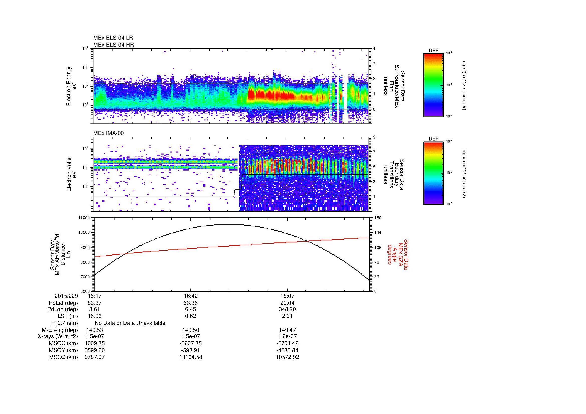Screen dimensions: 586x414
Task: Click PdLat value 83.37
Action: (x=94, y=303)
